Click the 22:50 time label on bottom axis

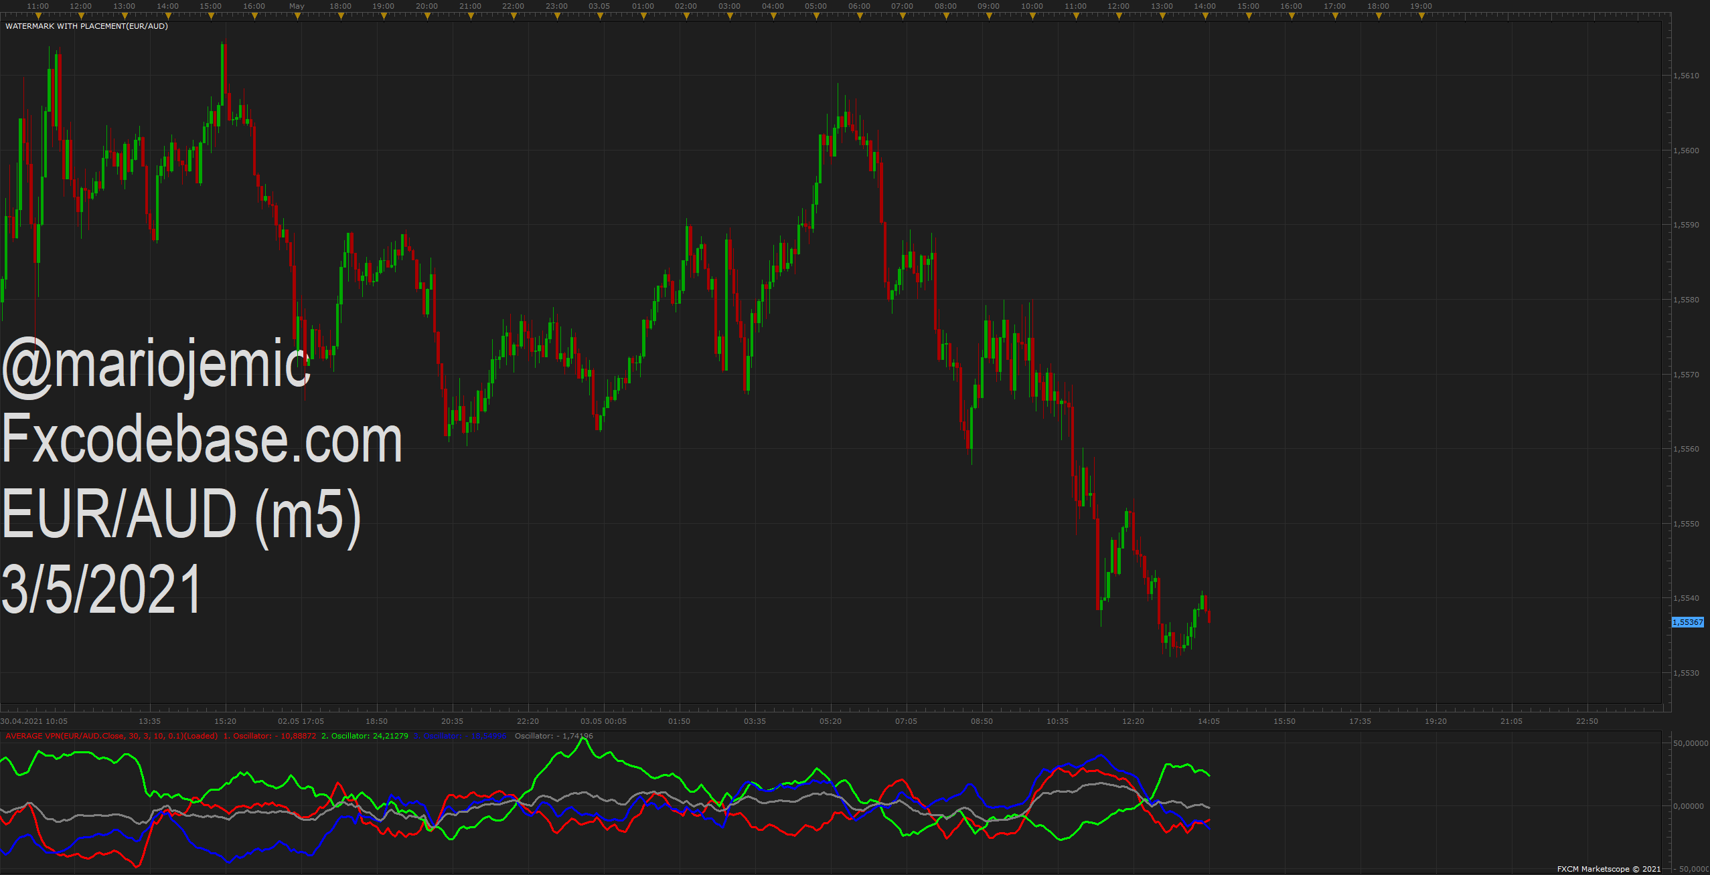(x=1587, y=721)
